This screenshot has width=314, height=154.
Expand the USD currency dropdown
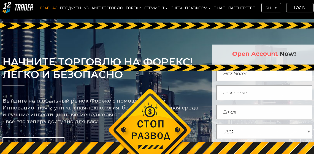264,132
